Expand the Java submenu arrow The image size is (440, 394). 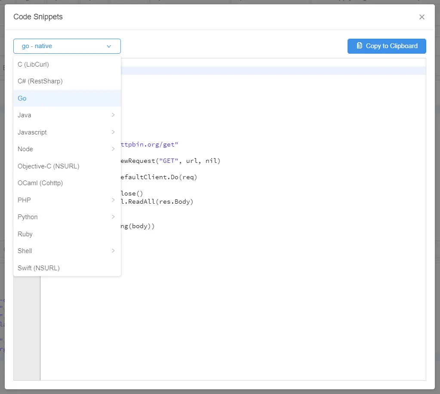(113, 115)
